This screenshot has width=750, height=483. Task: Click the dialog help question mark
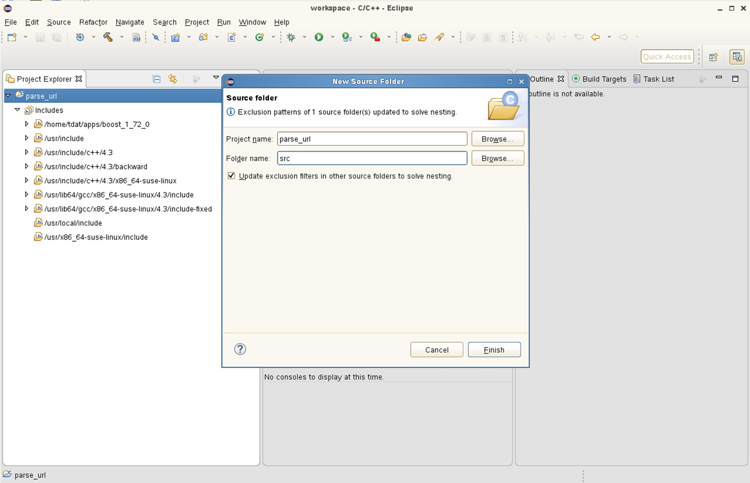tap(240, 349)
